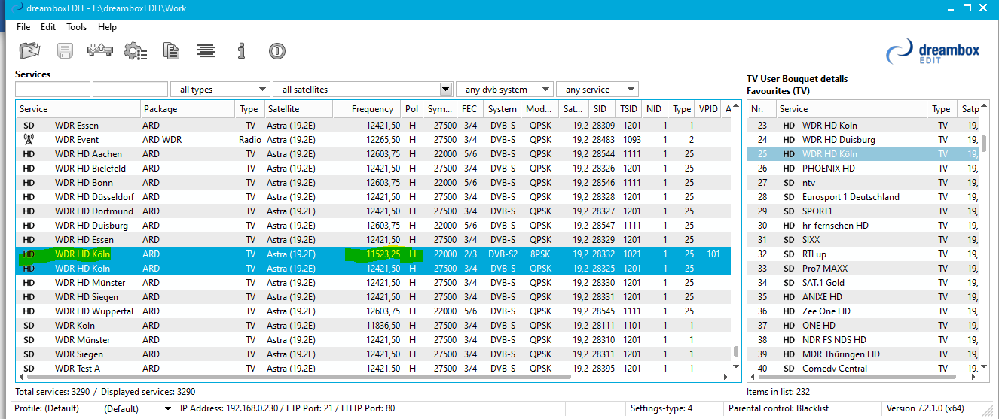
Task: Open the Help menu
Action: [108, 26]
